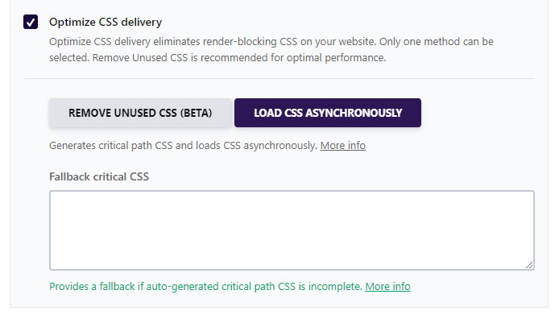
Task: Click the 'Fallback critical CSS' field label
Action: point(99,176)
